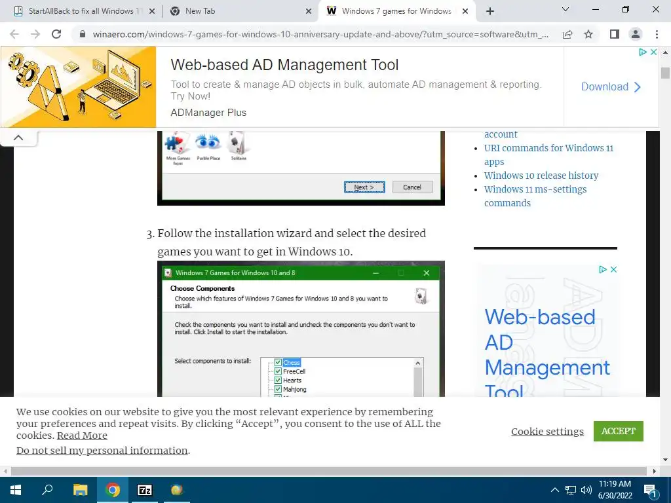The height and width of the screenshot is (503, 671).
Task: Open Chrome side panel
Action: pyautogui.click(x=615, y=34)
